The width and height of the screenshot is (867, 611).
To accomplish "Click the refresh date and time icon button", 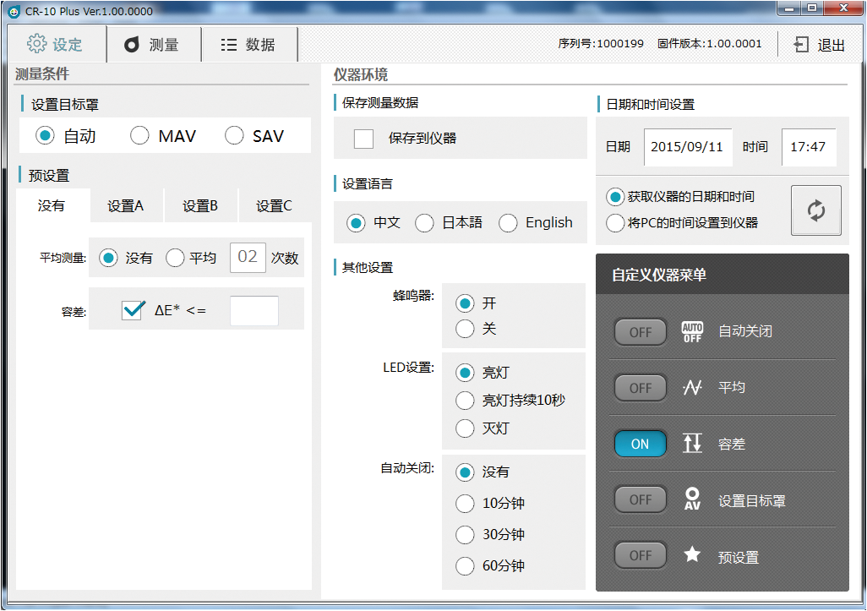I will pos(816,210).
